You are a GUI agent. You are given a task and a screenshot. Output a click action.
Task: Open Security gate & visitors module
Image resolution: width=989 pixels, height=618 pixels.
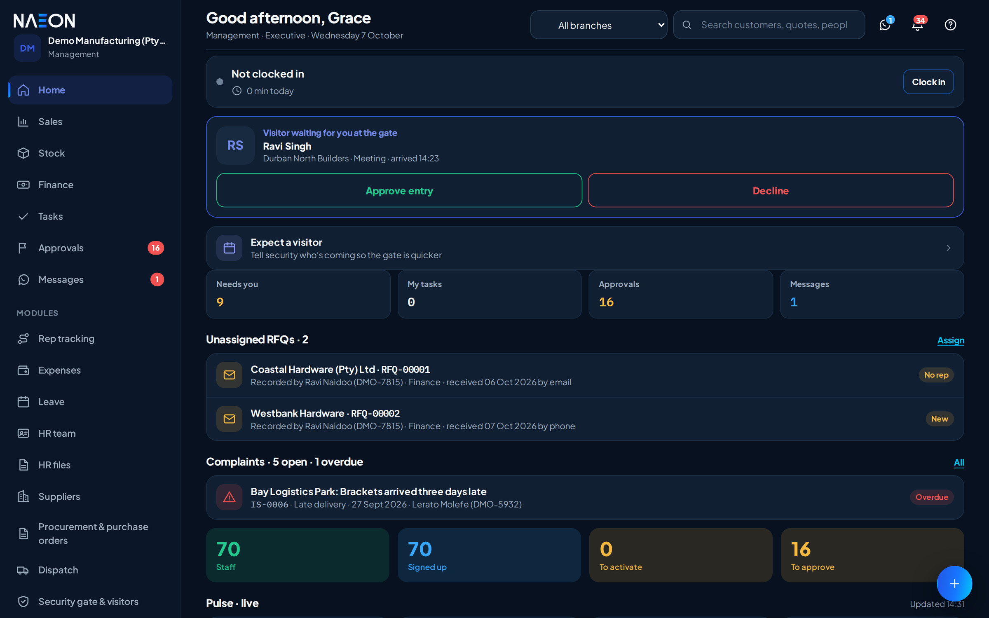[x=90, y=602]
